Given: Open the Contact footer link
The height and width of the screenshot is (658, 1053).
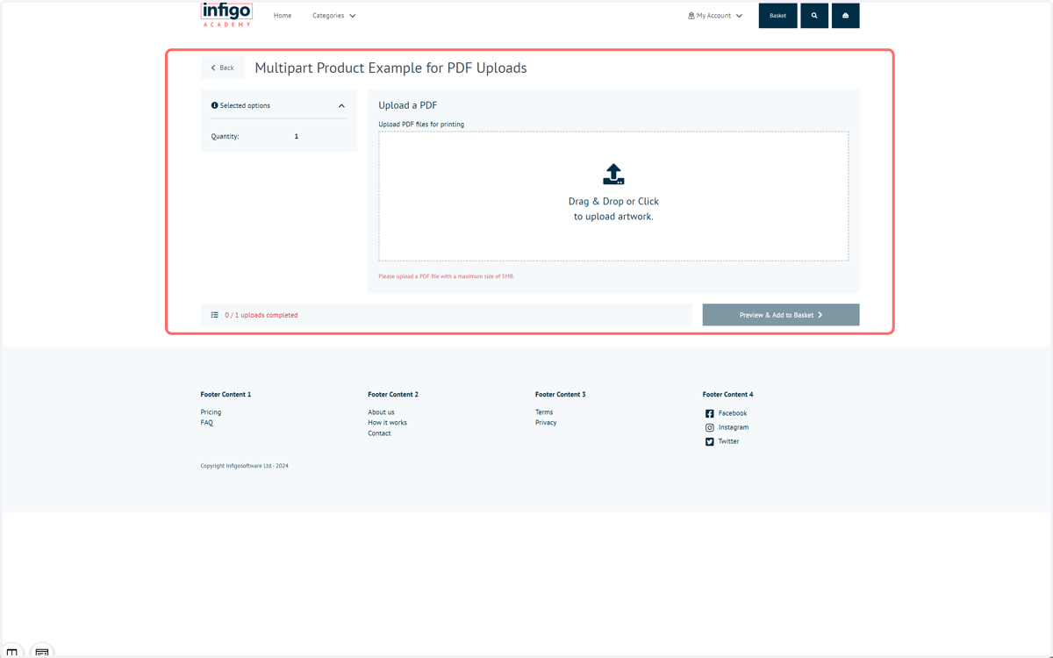Looking at the screenshot, I should [379, 433].
